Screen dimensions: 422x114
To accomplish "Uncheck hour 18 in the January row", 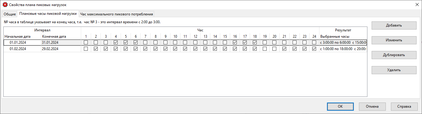I will (x=255, y=43).
